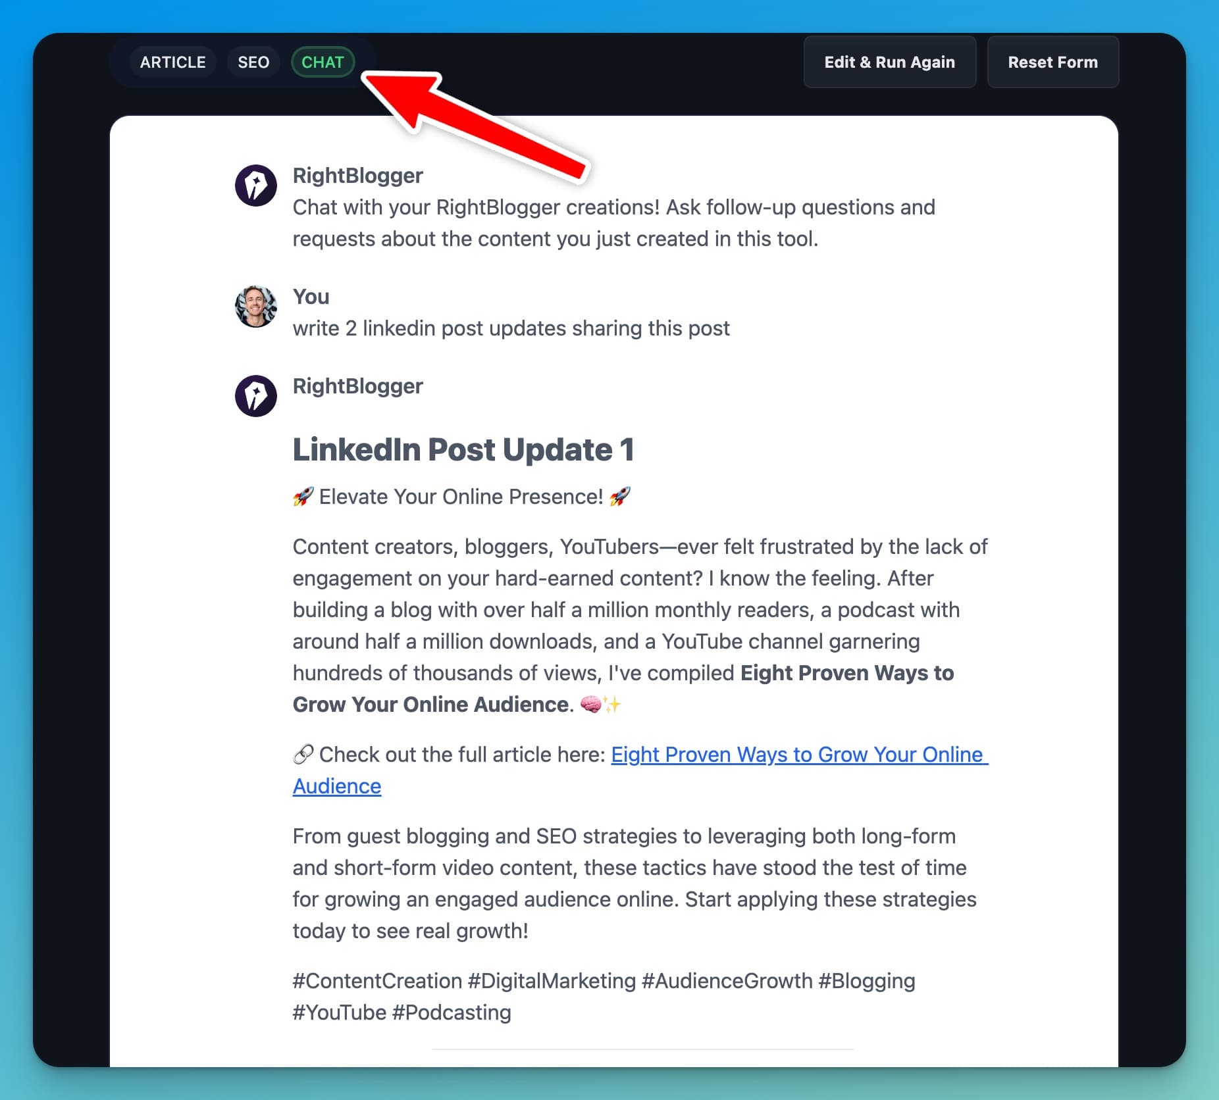This screenshot has width=1219, height=1100.
Task: Click the user message about linkedin post updates
Action: tap(511, 328)
